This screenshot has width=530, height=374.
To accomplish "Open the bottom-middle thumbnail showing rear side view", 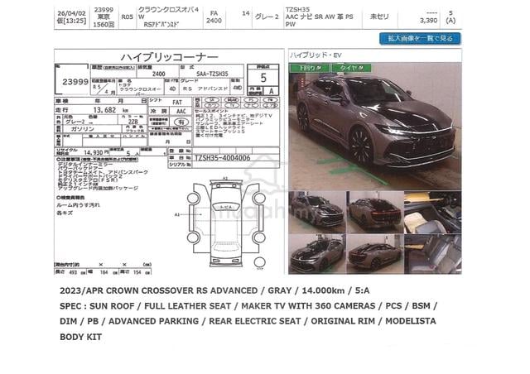I will (375, 254).
